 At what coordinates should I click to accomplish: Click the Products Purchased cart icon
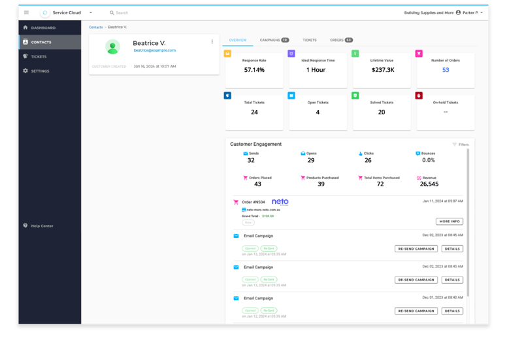pyautogui.click(x=303, y=178)
